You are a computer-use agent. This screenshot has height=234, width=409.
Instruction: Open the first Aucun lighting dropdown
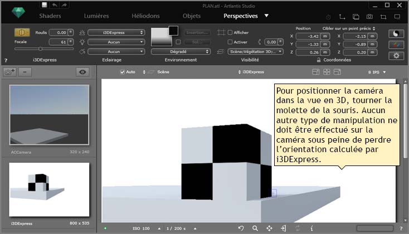pyautogui.click(x=116, y=42)
